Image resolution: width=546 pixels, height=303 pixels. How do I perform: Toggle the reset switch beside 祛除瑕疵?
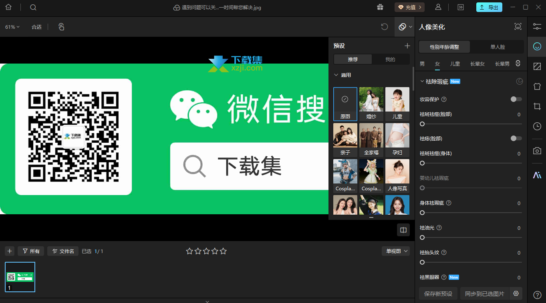(x=519, y=81)
